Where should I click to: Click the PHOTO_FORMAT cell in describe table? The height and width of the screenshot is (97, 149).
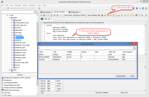[46, 57]
